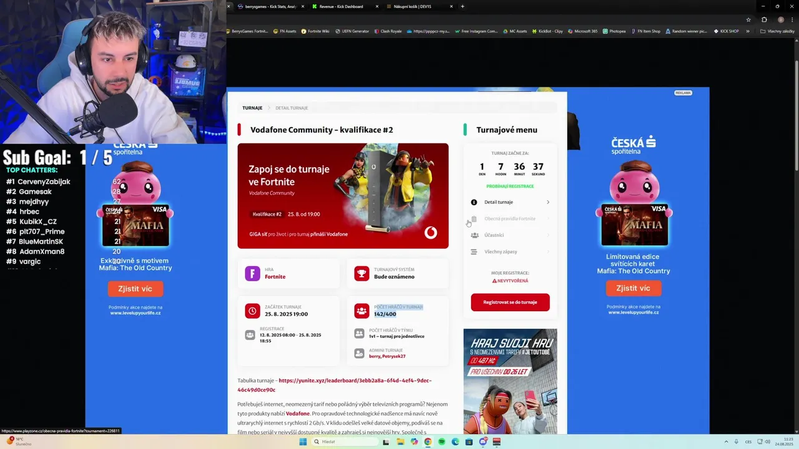Open Fortnite Wiki bookmark
Screen dimensions: 799x449
[315, 31]
